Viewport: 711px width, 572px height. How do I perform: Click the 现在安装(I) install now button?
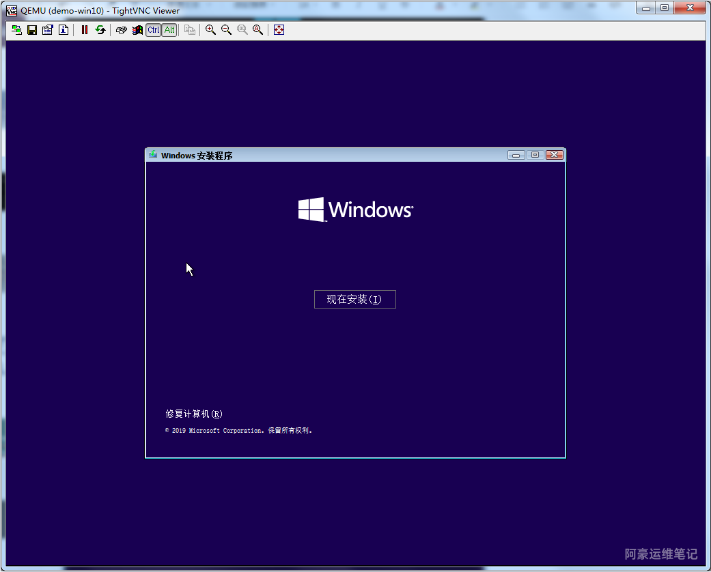click(355, 299)
